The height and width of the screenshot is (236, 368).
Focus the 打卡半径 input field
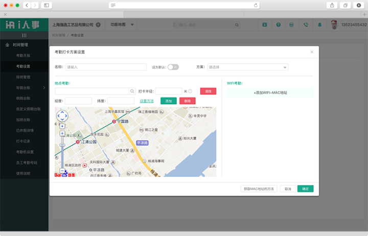(169, 91)
